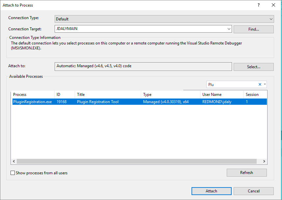Viewport: 282px width, 200px height.
Task: Refresh the available processes list
Action: point(246,172)
